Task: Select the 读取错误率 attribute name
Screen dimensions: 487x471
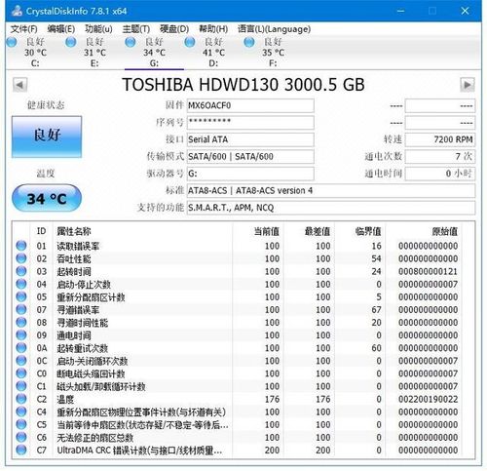Action: (78, 246)
